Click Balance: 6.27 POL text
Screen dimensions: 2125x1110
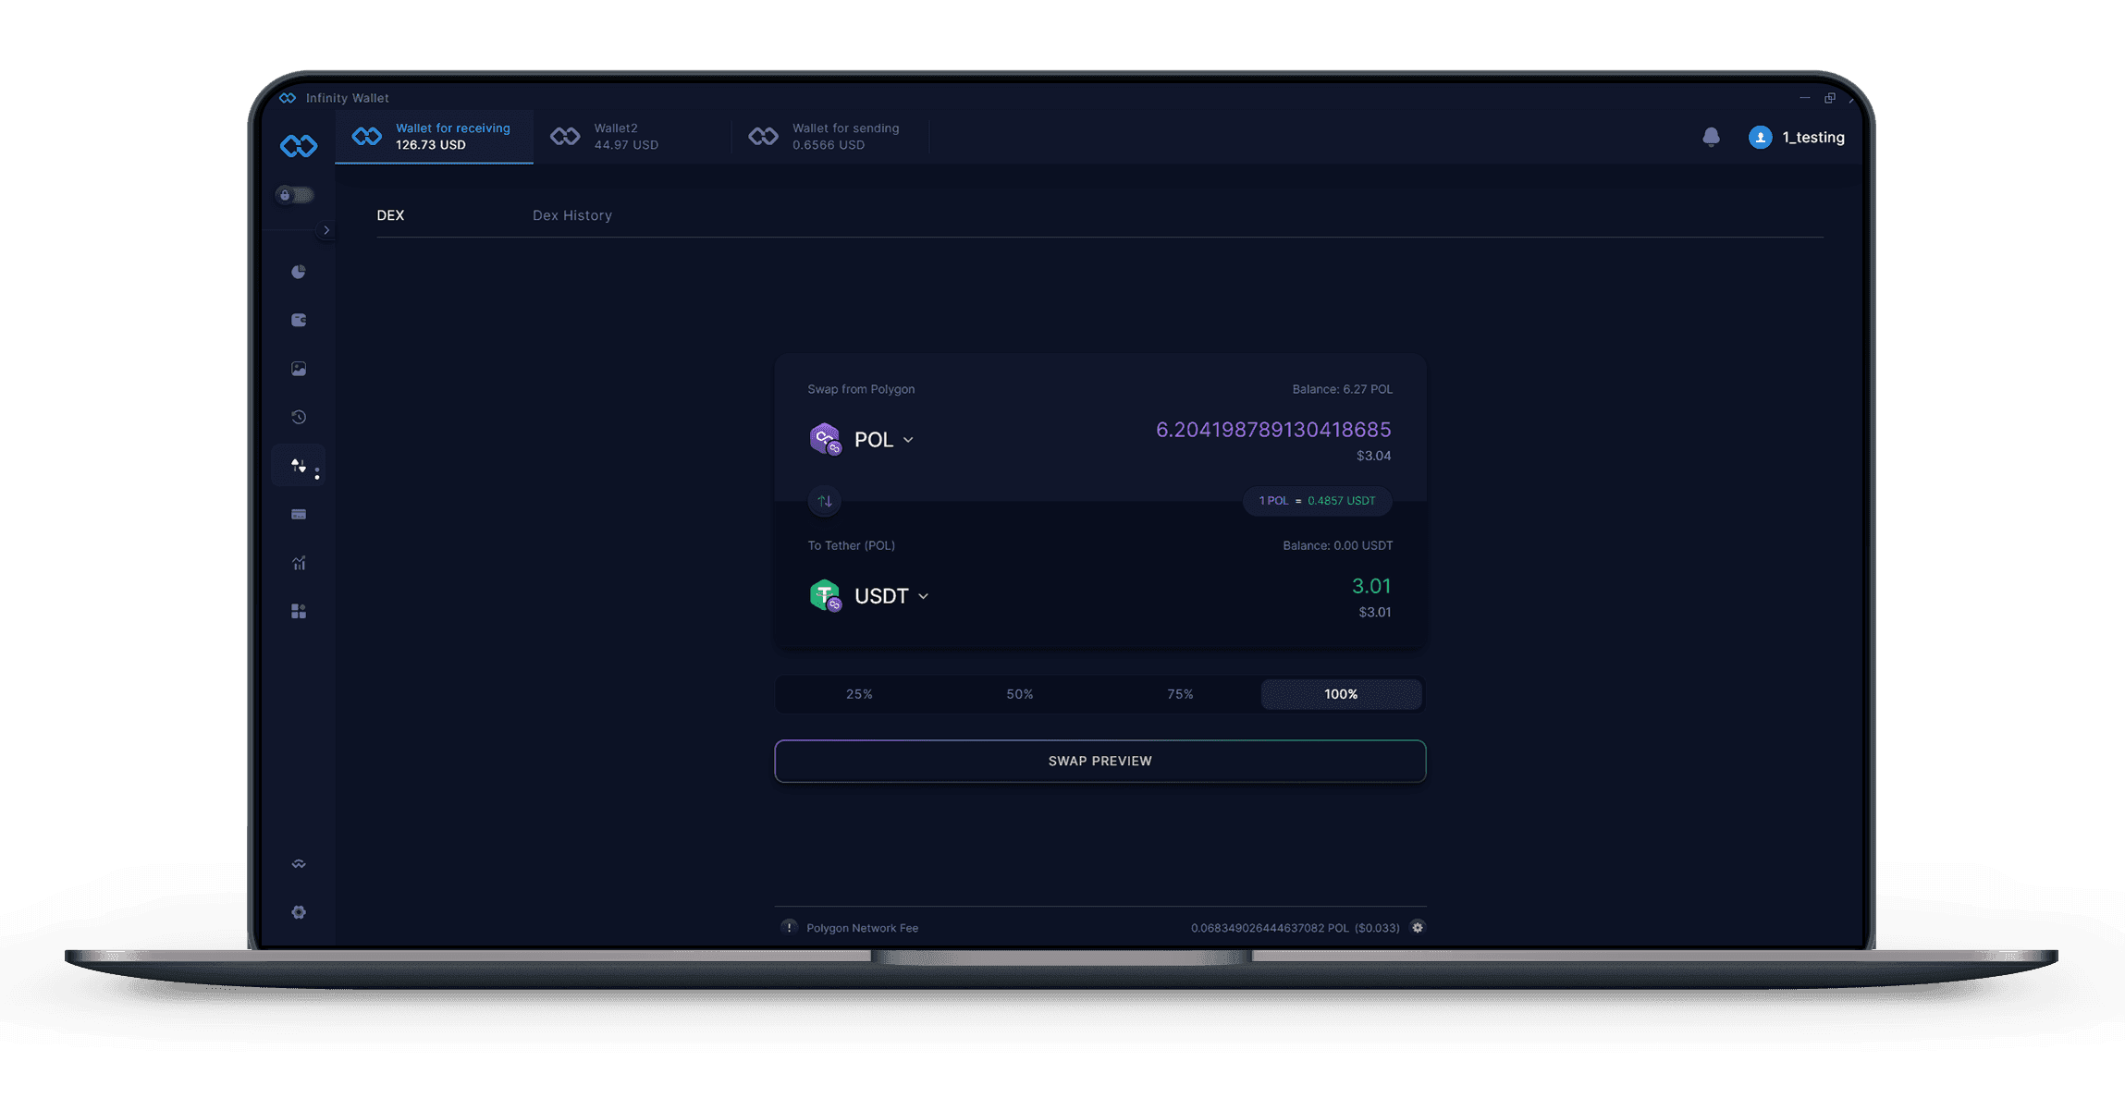click(1342, 389)
